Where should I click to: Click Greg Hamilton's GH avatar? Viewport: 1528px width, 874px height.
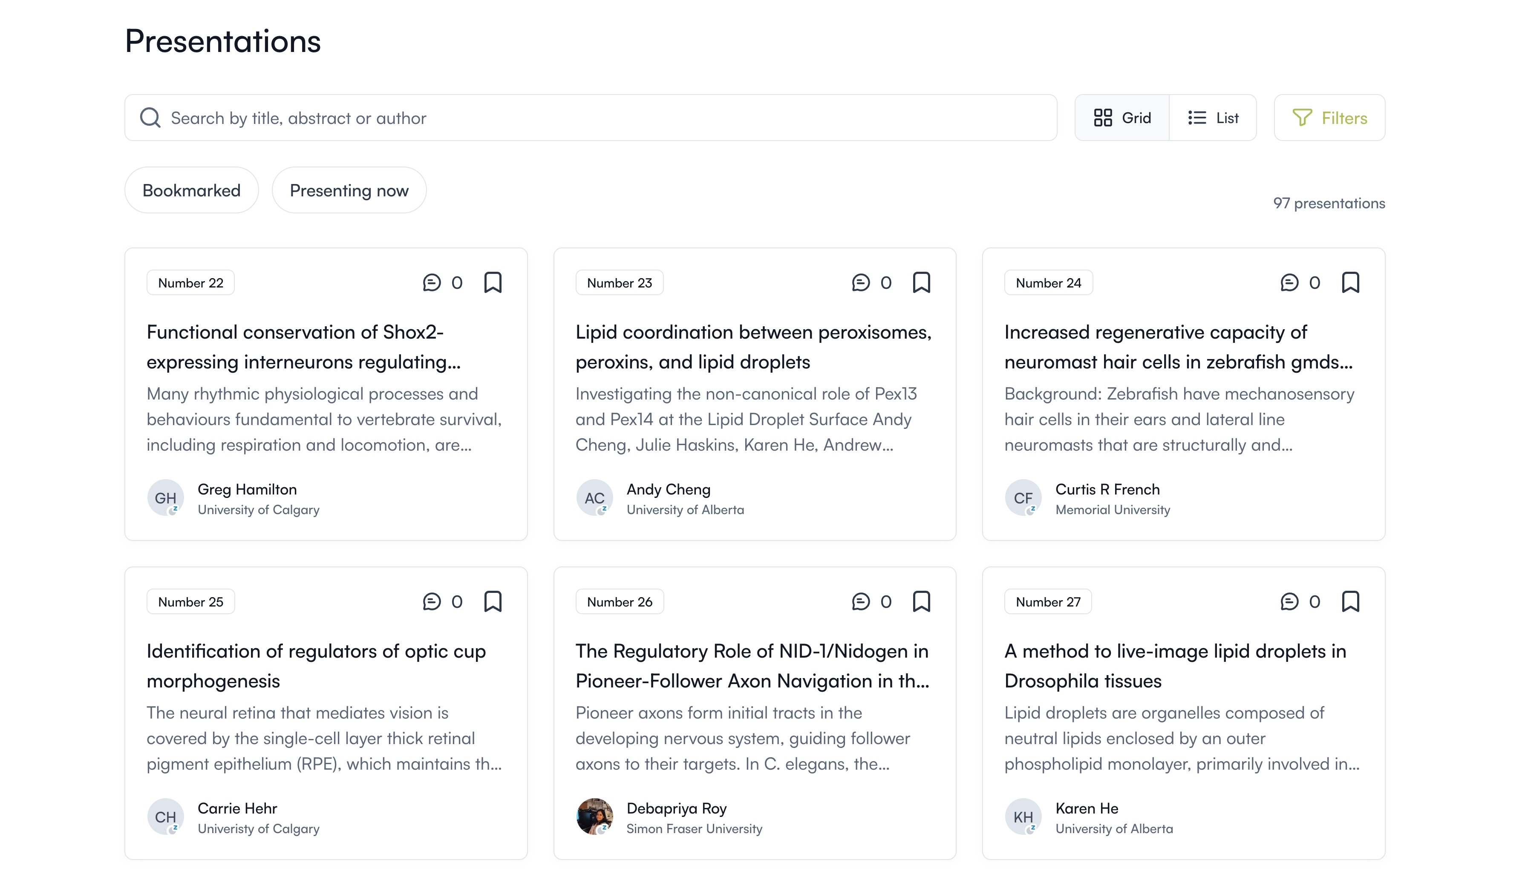coord(165,497)
